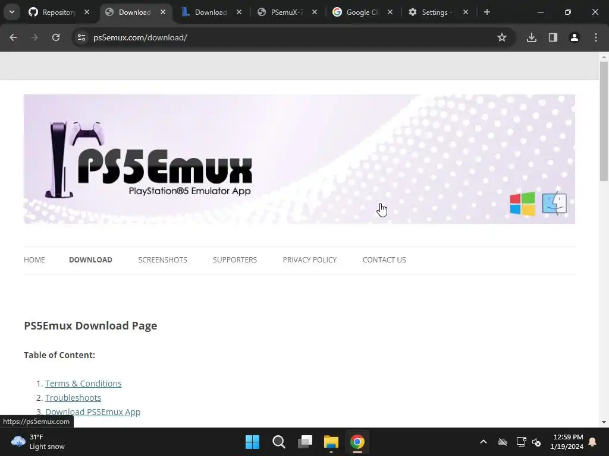Open DOWNLOAD in site navigation
The width and height of the screenshot is (609, 456).
point(90,260)
